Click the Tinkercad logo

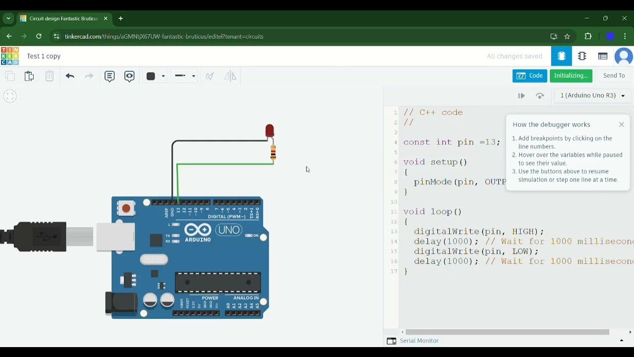pos(10,56)
